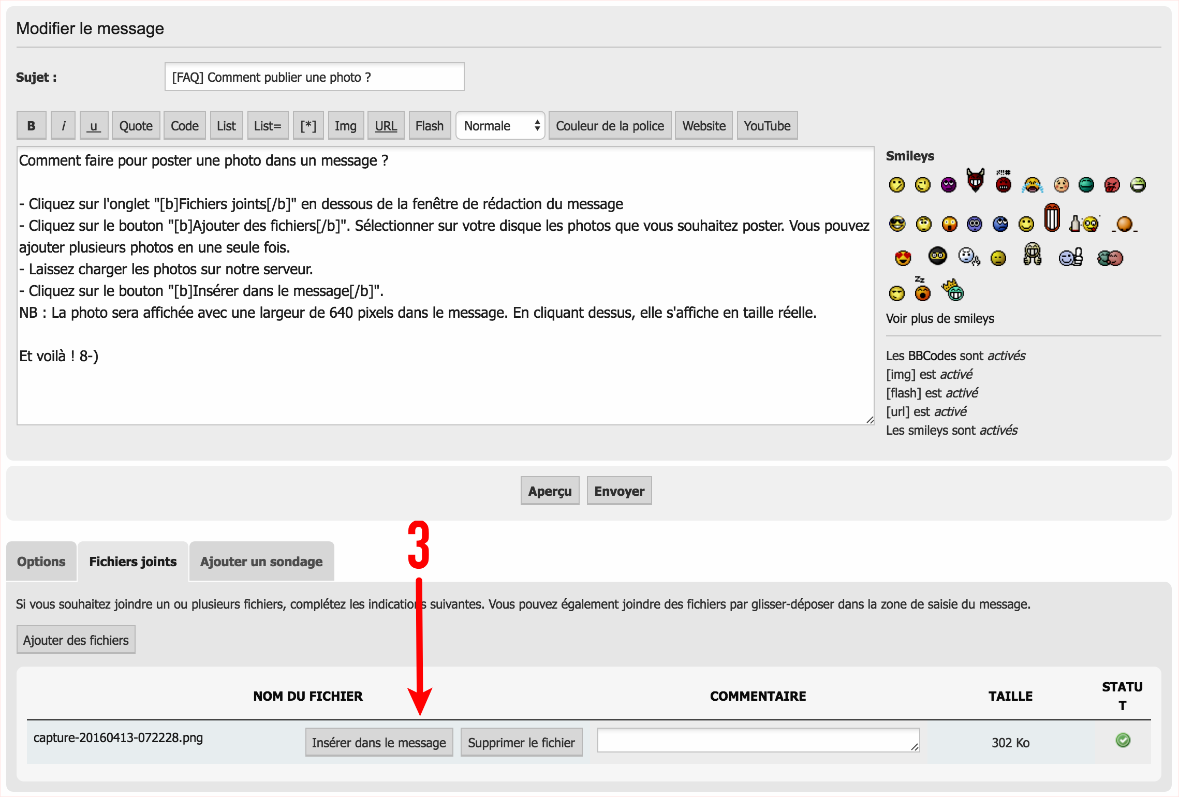Insert the crying laughing smiley
The height and width of the screenshot is (797, 1179).
1032,185
